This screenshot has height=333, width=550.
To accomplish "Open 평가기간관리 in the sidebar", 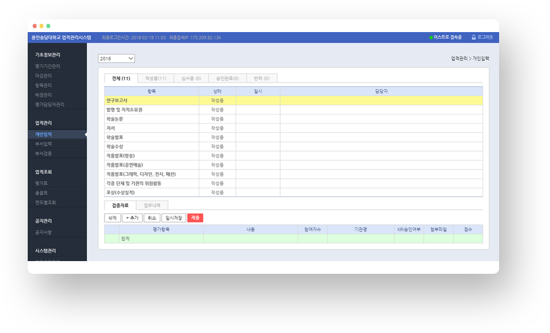I will pyautogui.click(x=48, y=66).
